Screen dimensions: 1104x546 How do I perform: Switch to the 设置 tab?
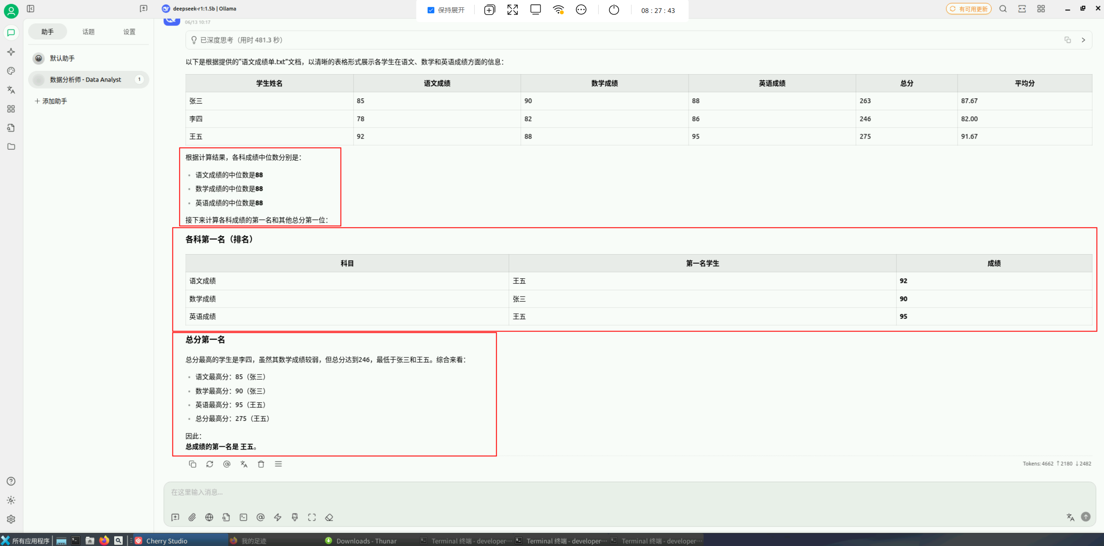click(129, 32)
